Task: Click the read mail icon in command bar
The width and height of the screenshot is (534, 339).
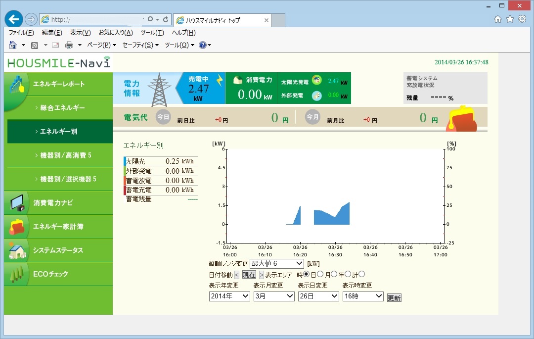Action: pyautogui.click(x=55, y=45)
